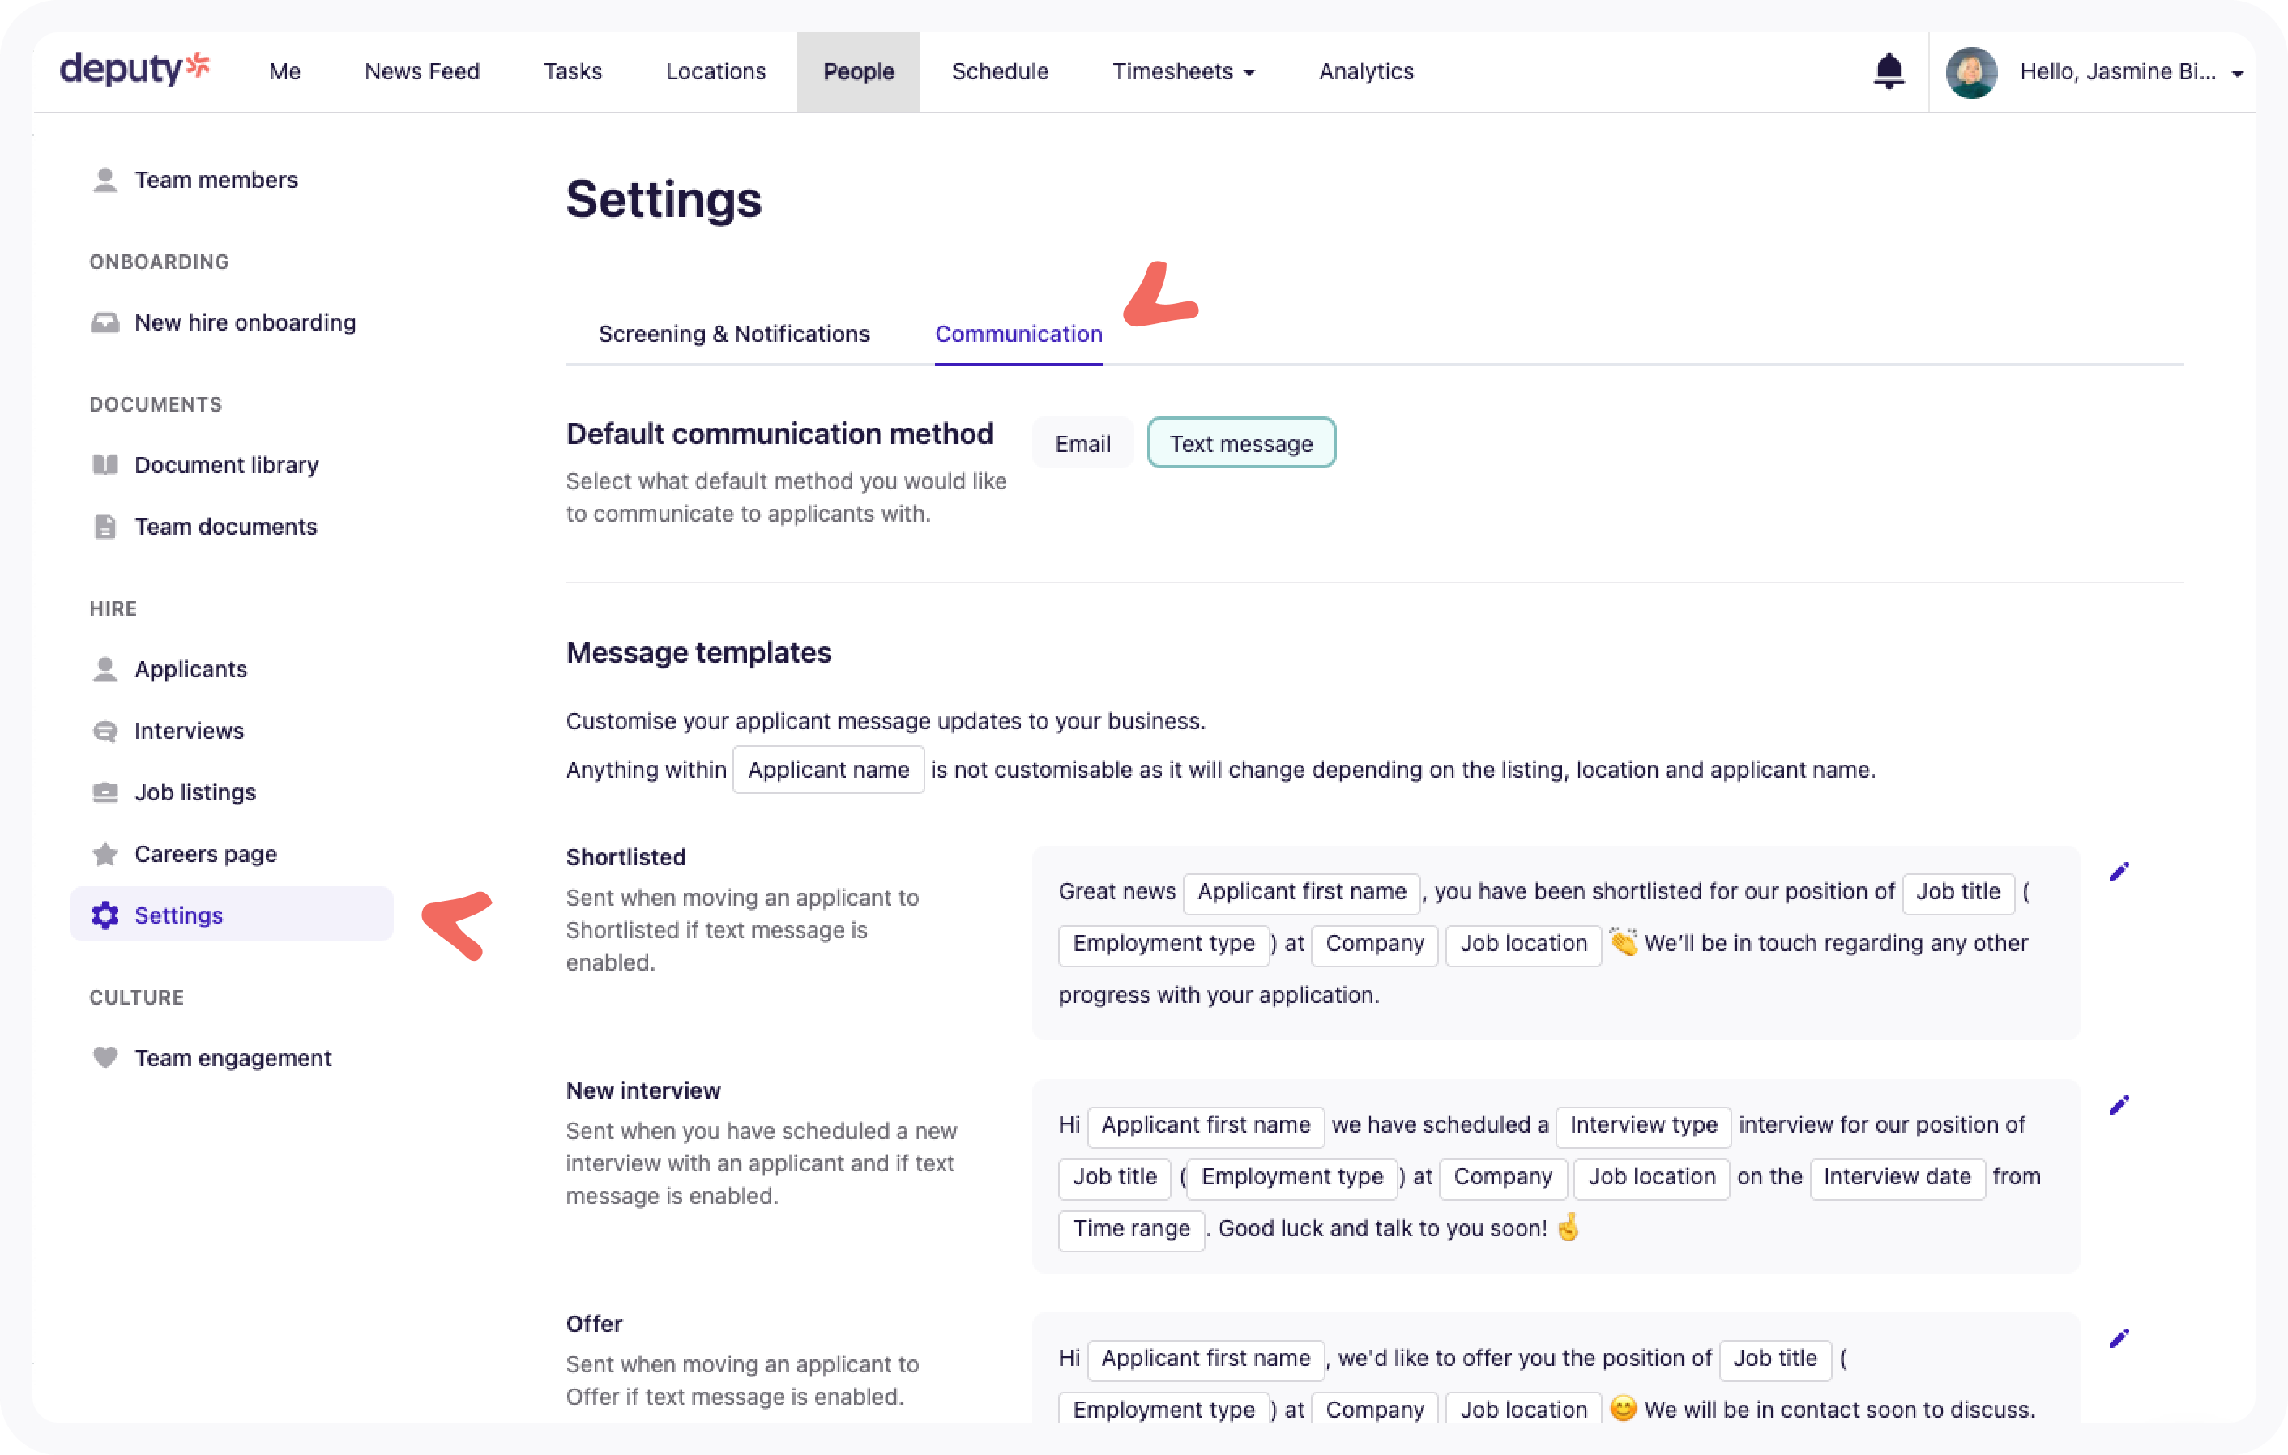Screen dimensions: 2288x1455
Task: Click the Team engagement heart icon
Action: (105, 1058)
